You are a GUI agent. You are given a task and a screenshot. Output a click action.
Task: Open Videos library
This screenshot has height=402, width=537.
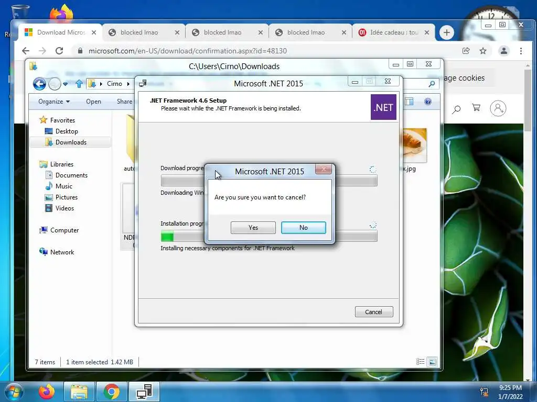65,208
